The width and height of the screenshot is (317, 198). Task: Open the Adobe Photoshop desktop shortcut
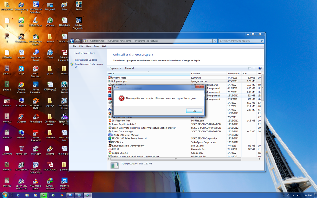36,87
